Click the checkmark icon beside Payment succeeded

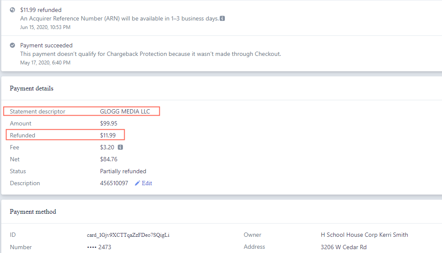click(x=12, y=45)
